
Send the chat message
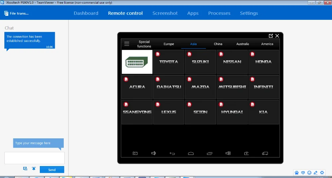(x=52, y=170)
